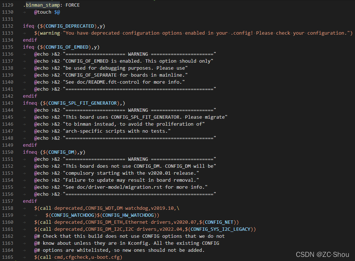Click CONFIG_OF_EMBED in the ifeq on line 1135
Image resolution: width=355 pixels, height=261 pixels.
point(67,47)
